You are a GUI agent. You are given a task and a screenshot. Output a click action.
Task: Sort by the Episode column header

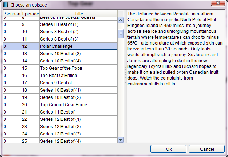[30, 14]
